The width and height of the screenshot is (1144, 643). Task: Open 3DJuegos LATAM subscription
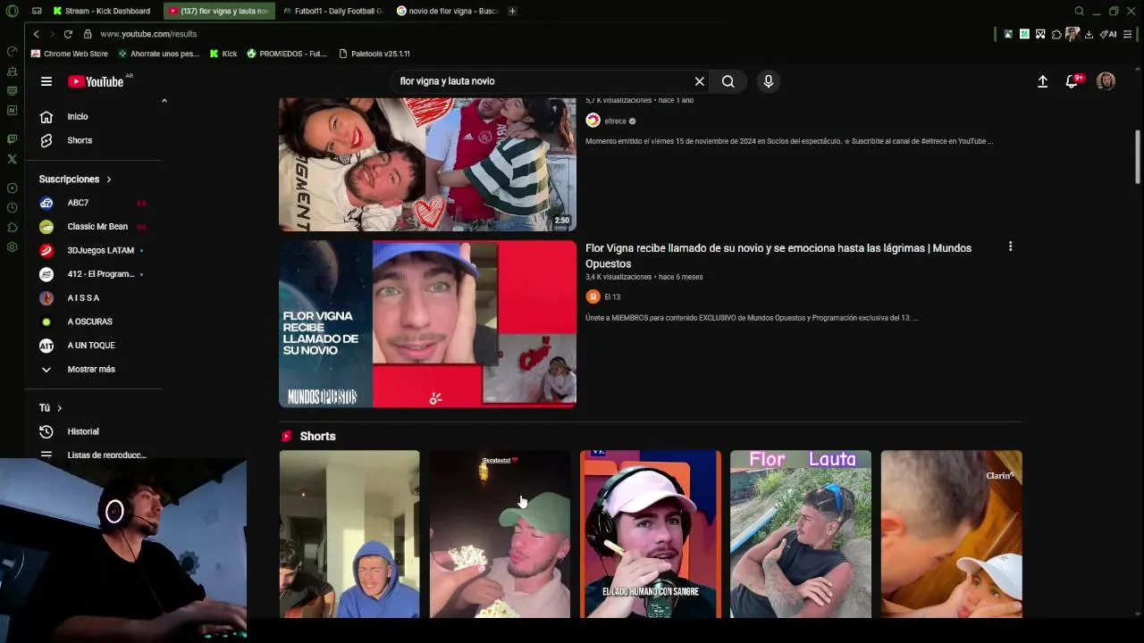[x=94, y=250]
